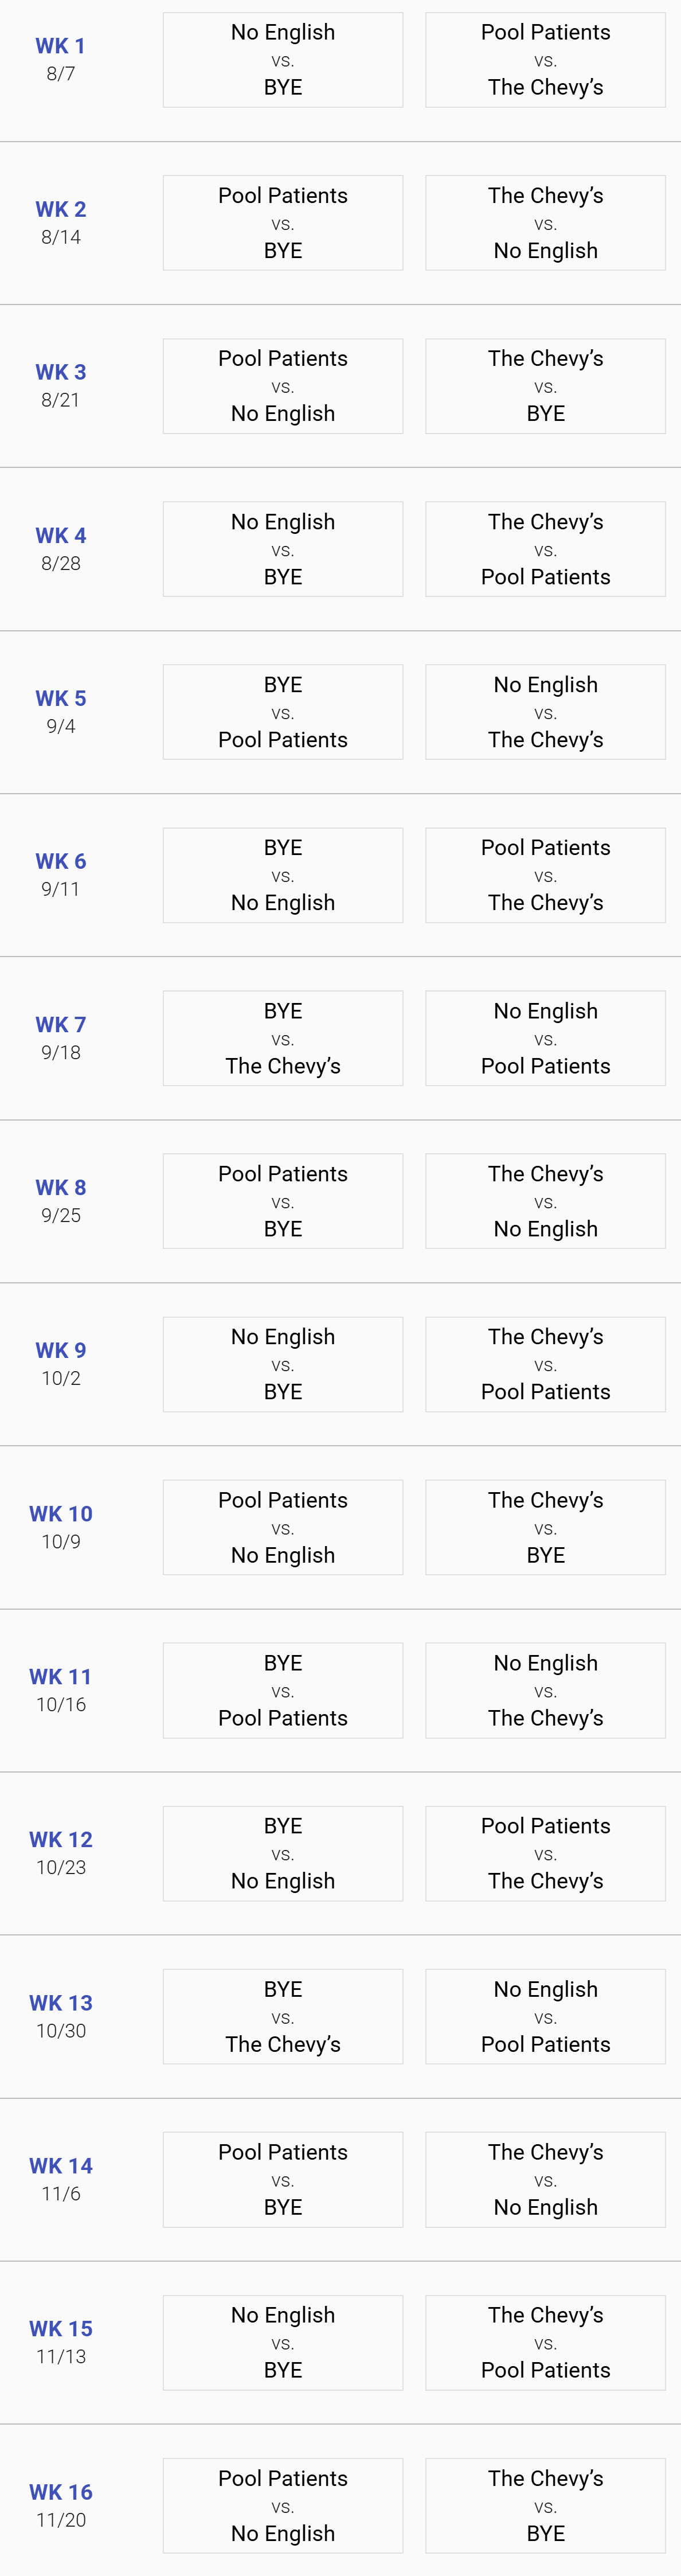Screen dimensions: 681x2576
Task: Open WK 1 Pool Patients vs. The Chevy's match
Action: tap(545, 60)
